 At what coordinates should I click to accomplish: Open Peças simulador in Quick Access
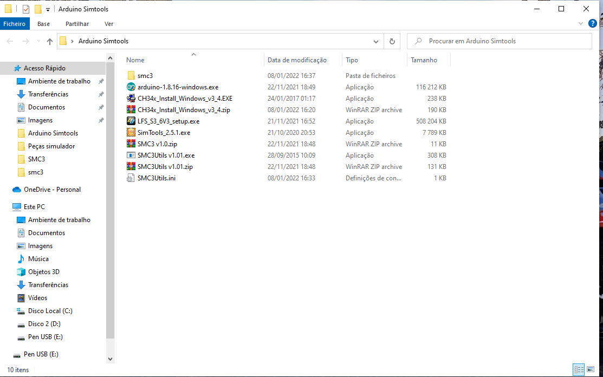(x=51, y=146)
